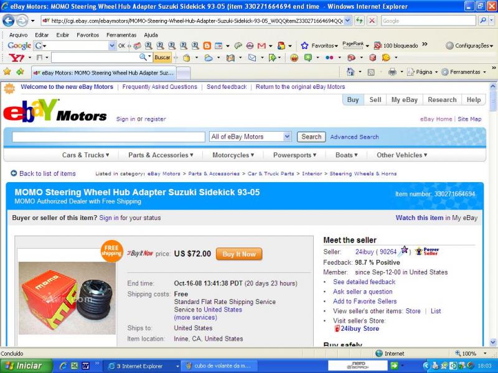
Task: Expand the Parts & Accessories menu
Action: [x=161, y=155]
